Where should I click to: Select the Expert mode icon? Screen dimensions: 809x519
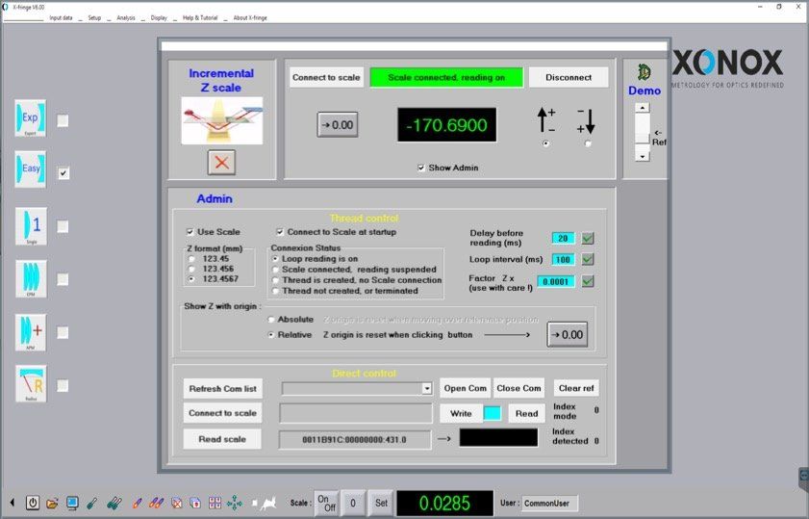pyautogui.click(x=31, y=119)
